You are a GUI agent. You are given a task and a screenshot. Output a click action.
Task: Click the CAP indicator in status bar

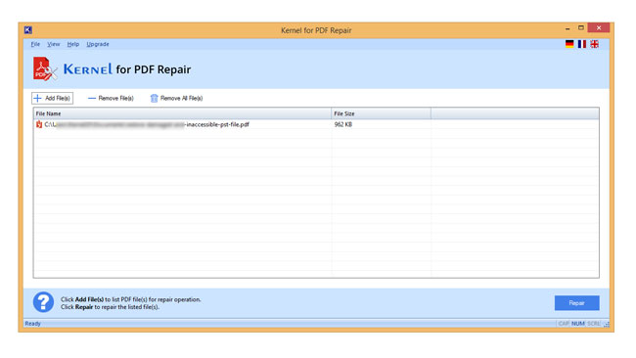(x=564, y=324)
